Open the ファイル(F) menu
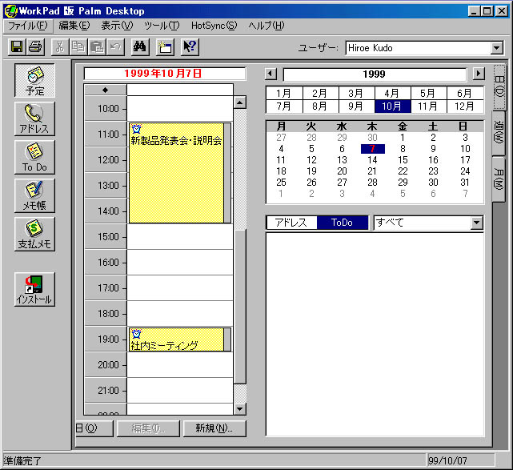 (x=27, y=26)
